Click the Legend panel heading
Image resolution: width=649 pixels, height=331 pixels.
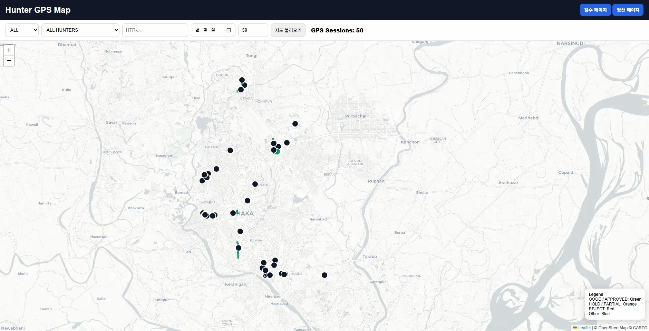[x=596, y=294]
